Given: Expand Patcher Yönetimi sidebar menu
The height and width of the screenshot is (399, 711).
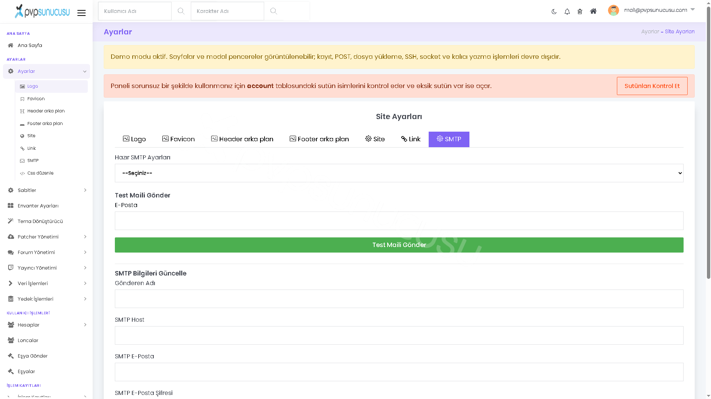Looking at the screenshot, I should (46, 237).
